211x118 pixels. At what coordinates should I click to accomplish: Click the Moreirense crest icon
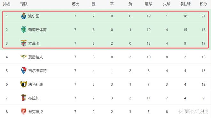[24, 57]
